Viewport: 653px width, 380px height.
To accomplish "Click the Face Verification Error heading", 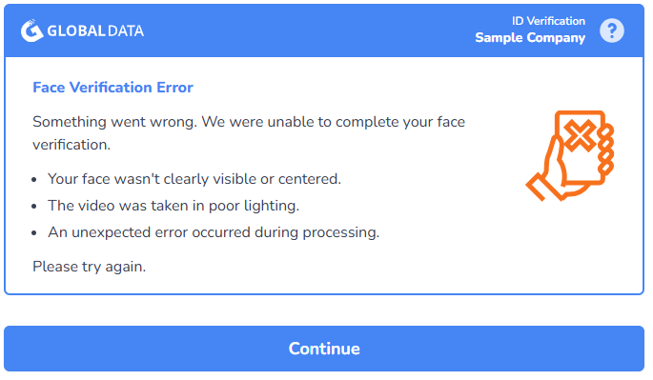I will (x=112, y=88).
